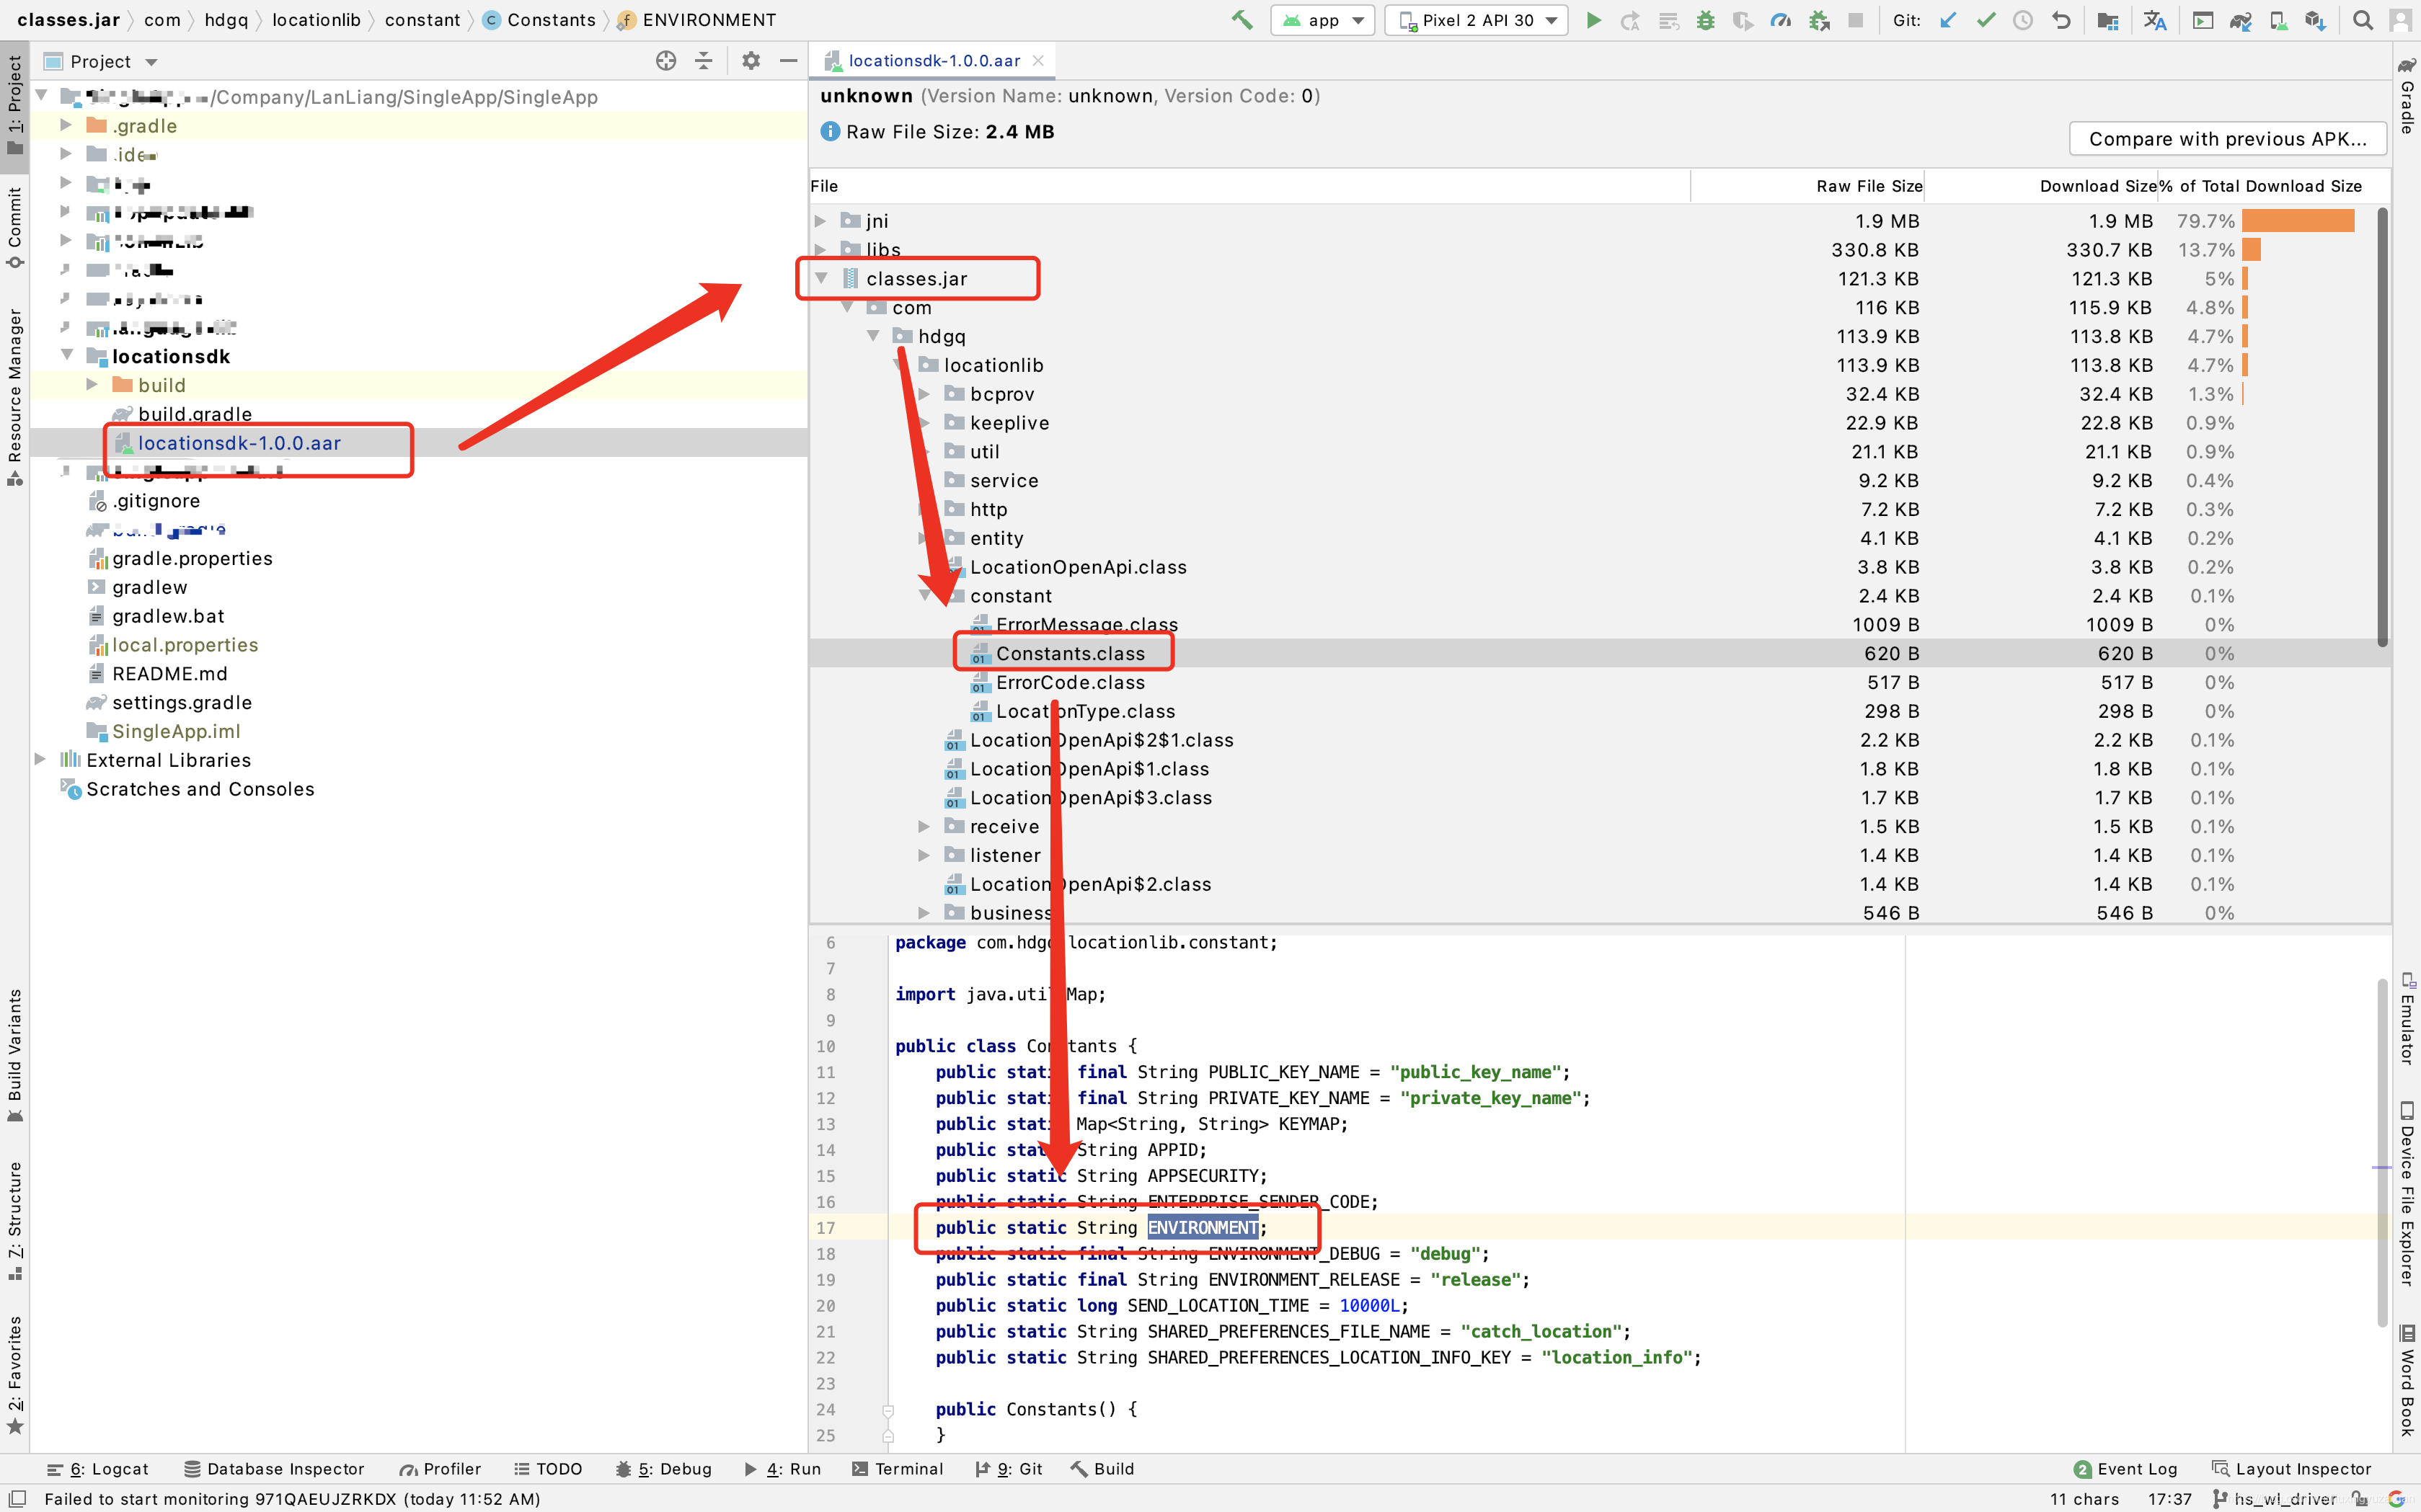Open Resource Manager side panel
This screenshot has width=2421, height=1512.
click(14, 396)
